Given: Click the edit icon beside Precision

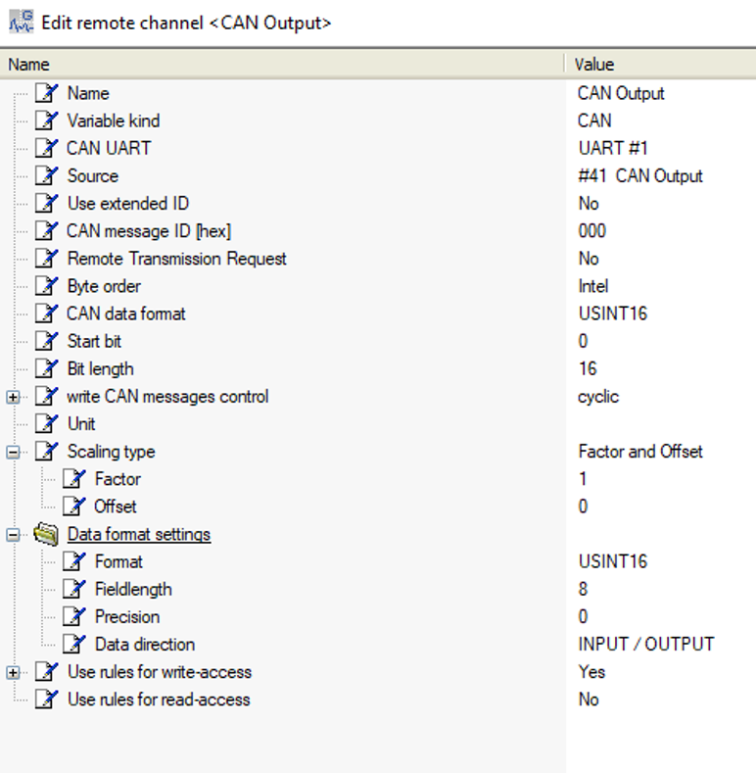Looking at the screenshot, I should pyautogui.click(x=74, y=616).
